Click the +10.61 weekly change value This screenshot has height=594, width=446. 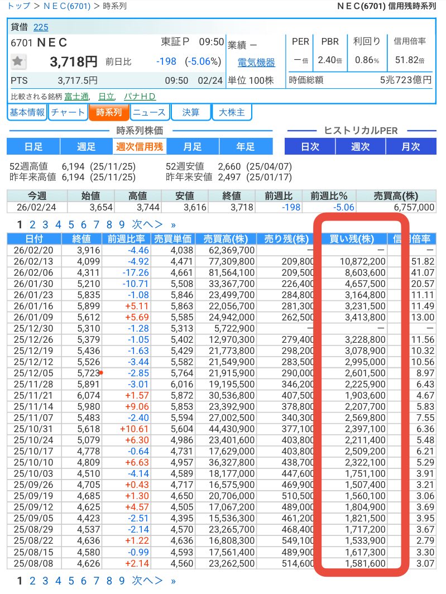tap(134, 429)
